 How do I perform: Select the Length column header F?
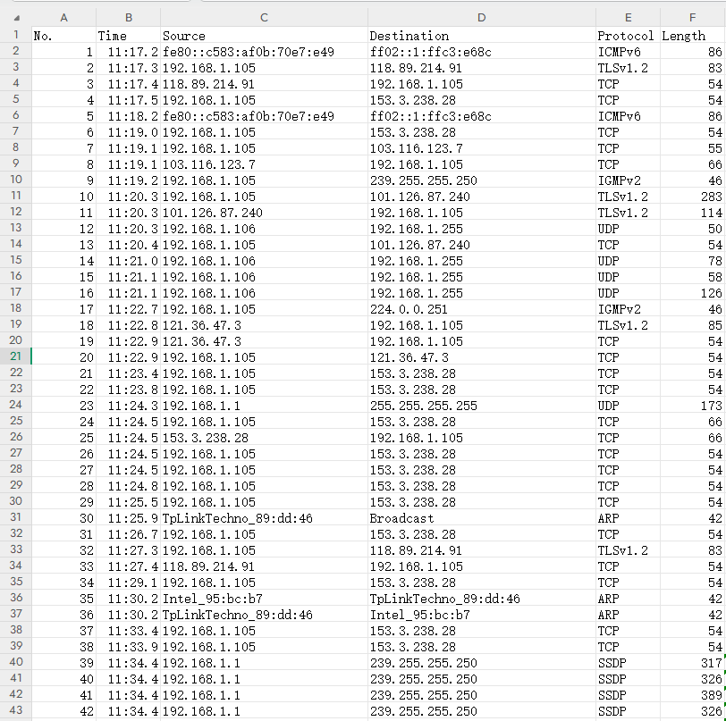(x=692, y=17)
